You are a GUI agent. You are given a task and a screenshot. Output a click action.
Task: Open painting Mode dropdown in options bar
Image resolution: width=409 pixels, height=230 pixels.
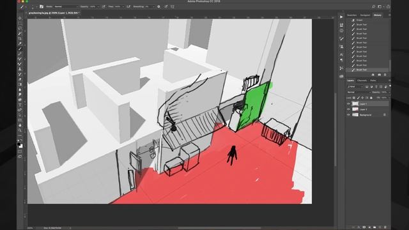66,6
